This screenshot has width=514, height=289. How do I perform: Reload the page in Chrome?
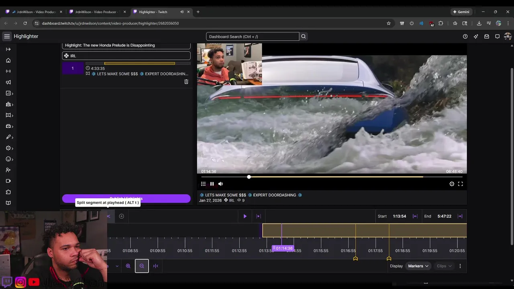pyautogui.click(x=25, y=23)
